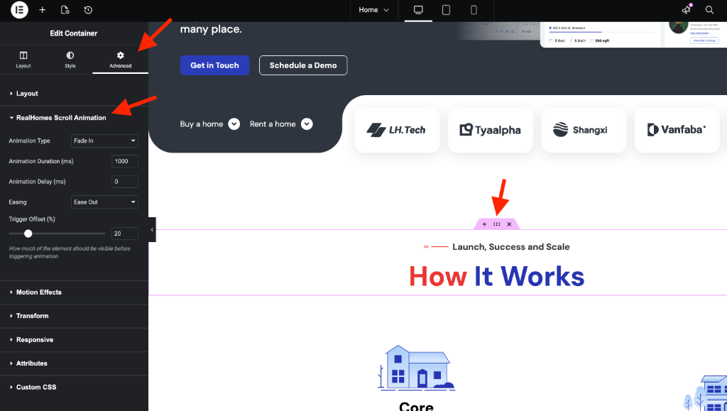The height and width of the screenshot is (411, 727).
Task: Expand the Custom CSS section
Action: point(36,388)
